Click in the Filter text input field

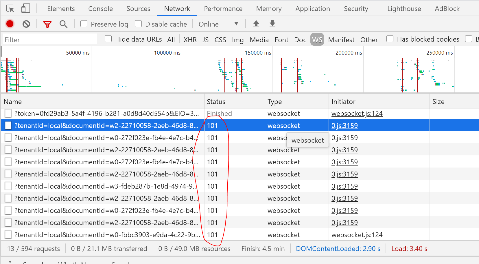tap(49, 39)
